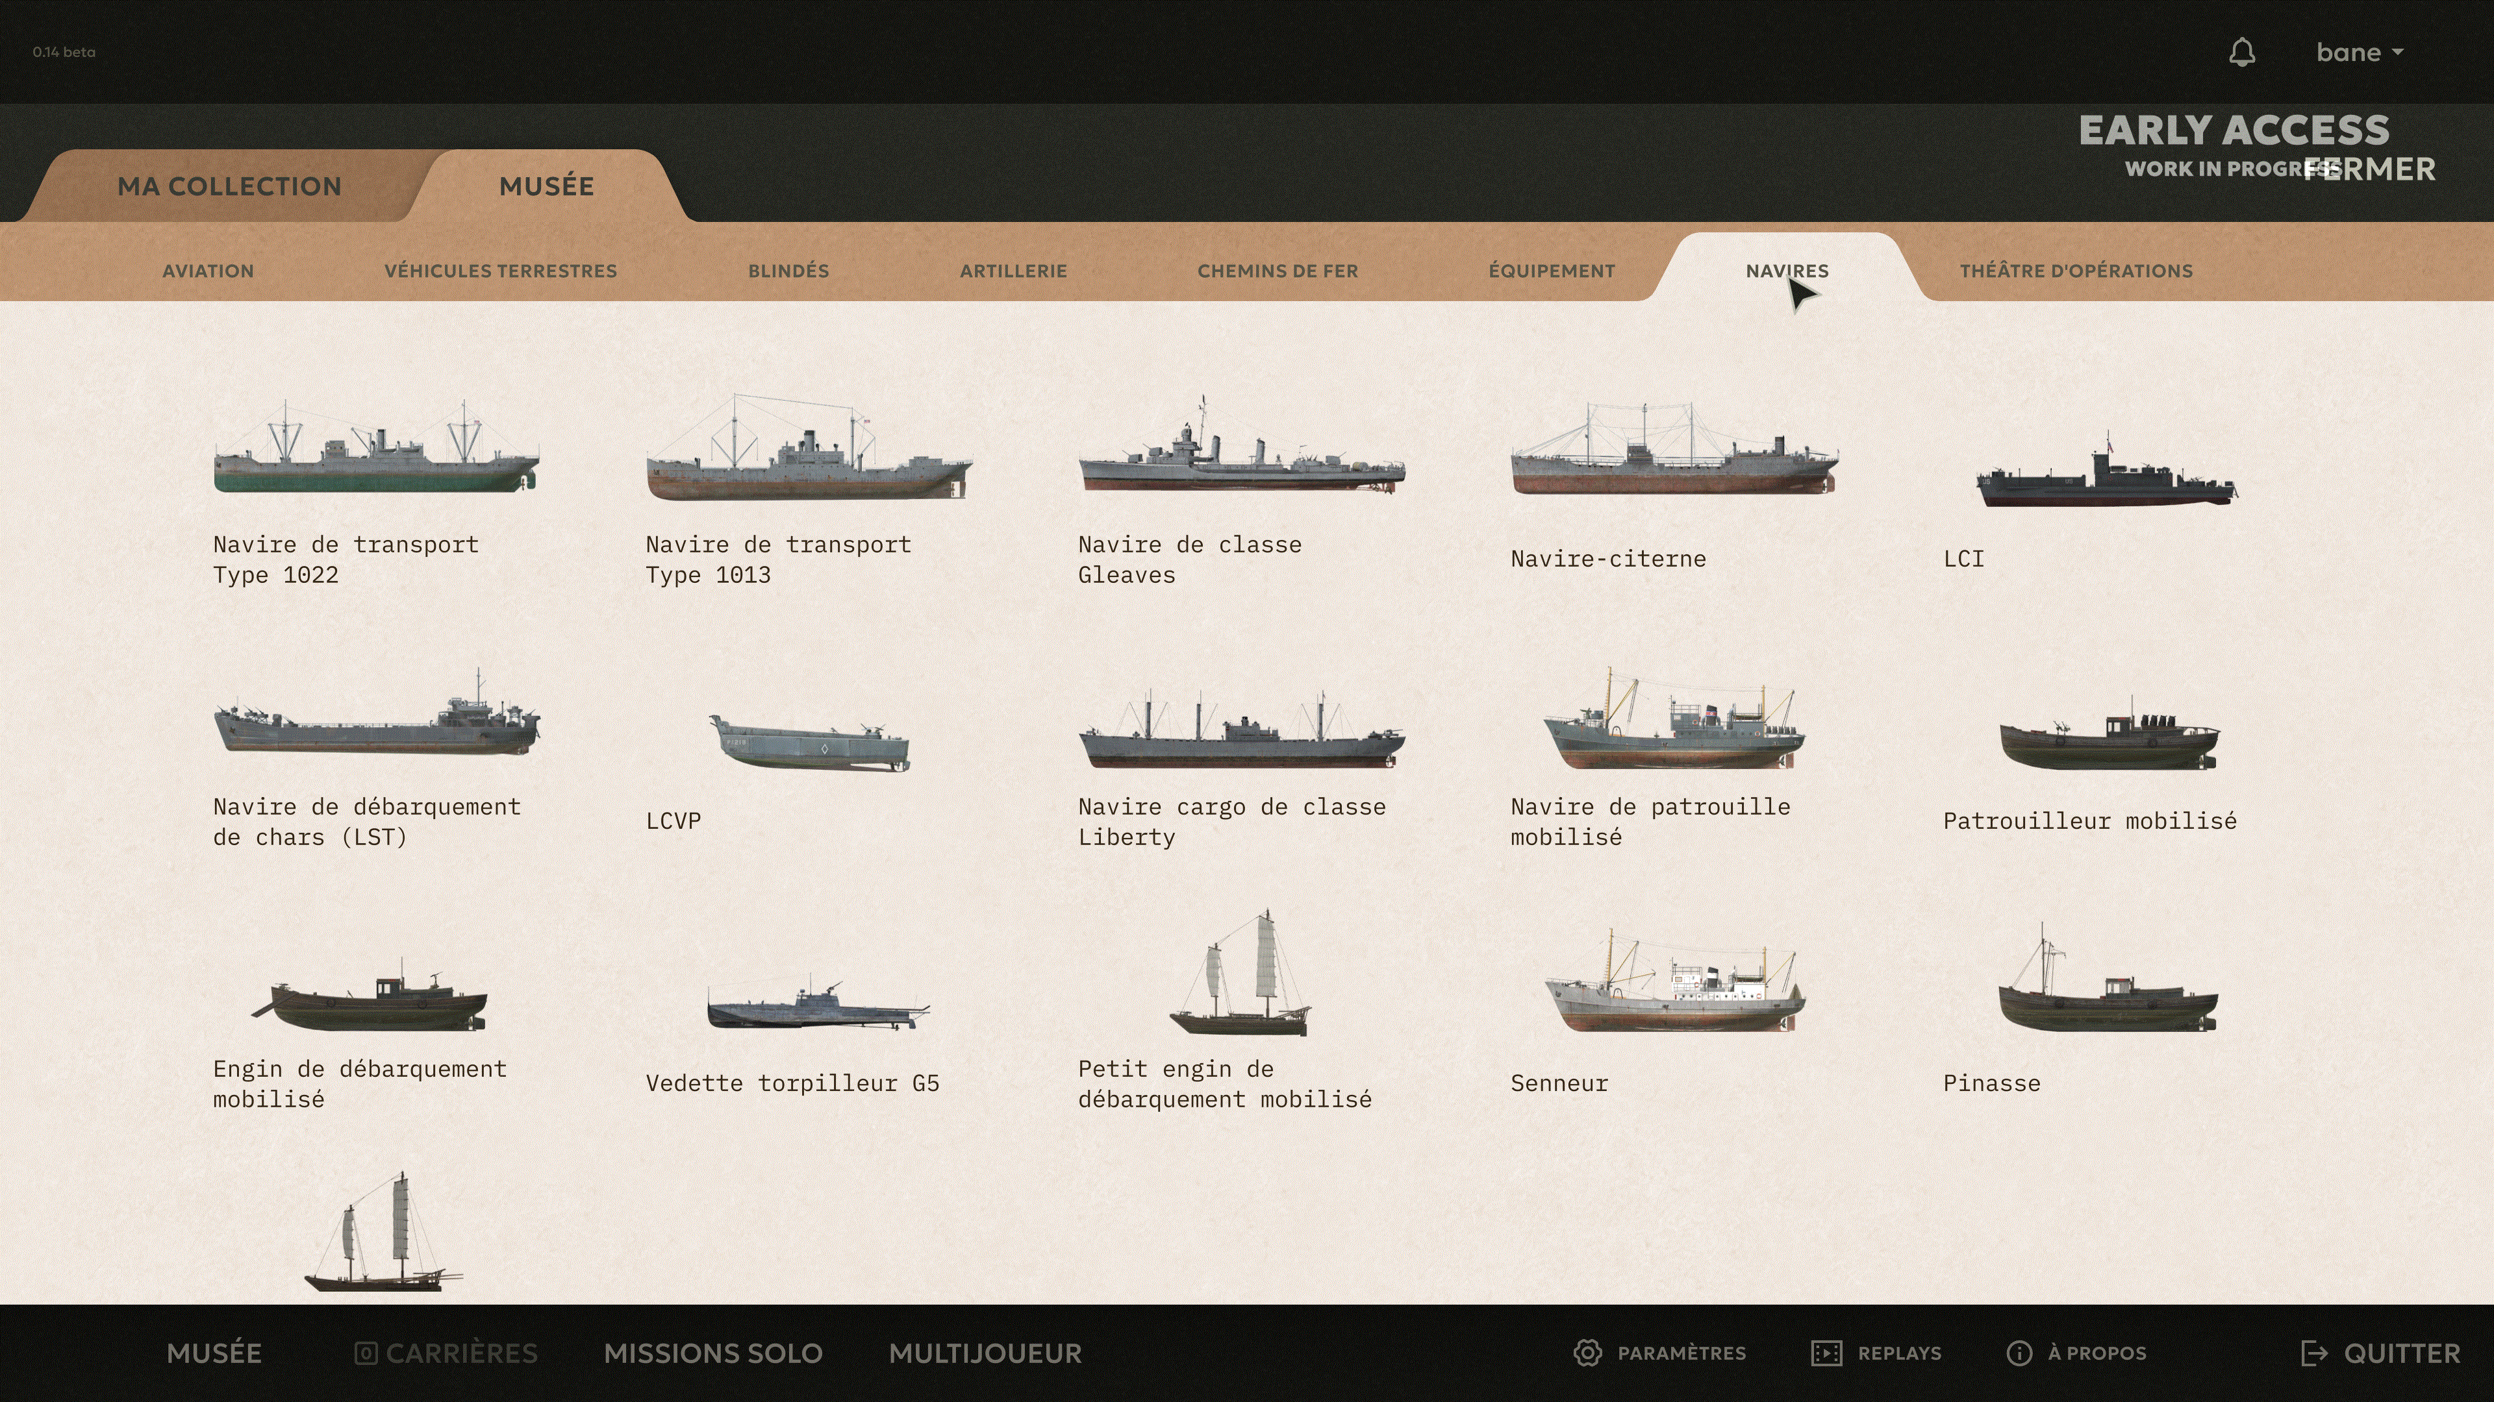Click the Replays film icon
Screen dimensions: 2494x1402
coord(1827,1353)
